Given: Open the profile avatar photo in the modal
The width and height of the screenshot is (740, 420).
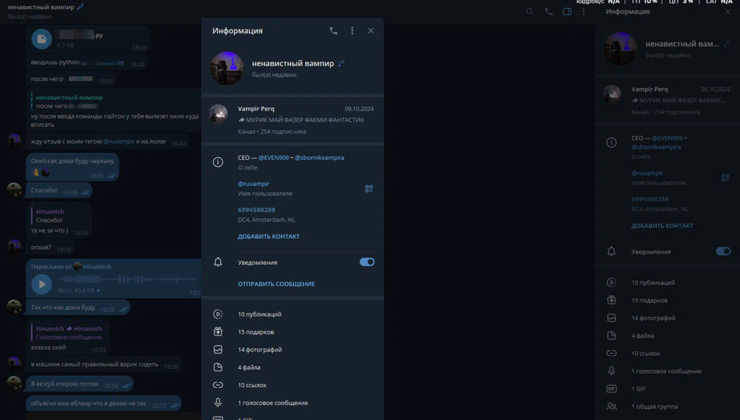Looking at the screenshot, I should 227,68.
